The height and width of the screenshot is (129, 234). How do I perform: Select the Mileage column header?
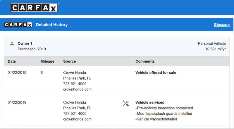click(47, 61)
